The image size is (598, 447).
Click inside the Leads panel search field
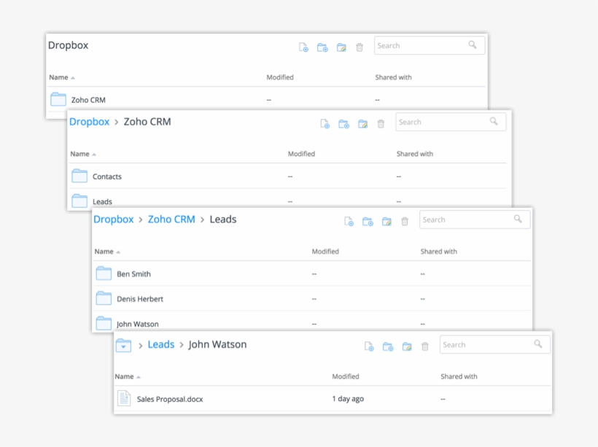click(467, 219)
